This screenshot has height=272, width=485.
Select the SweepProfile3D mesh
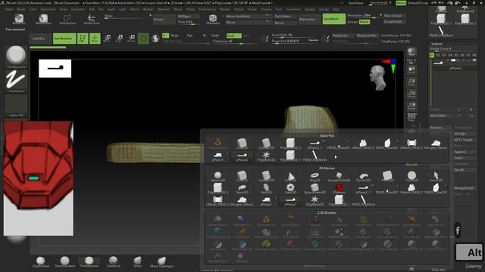pyautogui.click(x=339, y=176)
